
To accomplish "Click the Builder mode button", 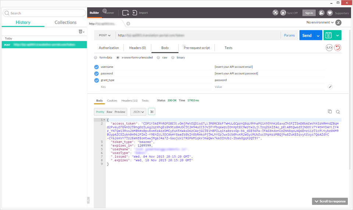I will point(95,13).
